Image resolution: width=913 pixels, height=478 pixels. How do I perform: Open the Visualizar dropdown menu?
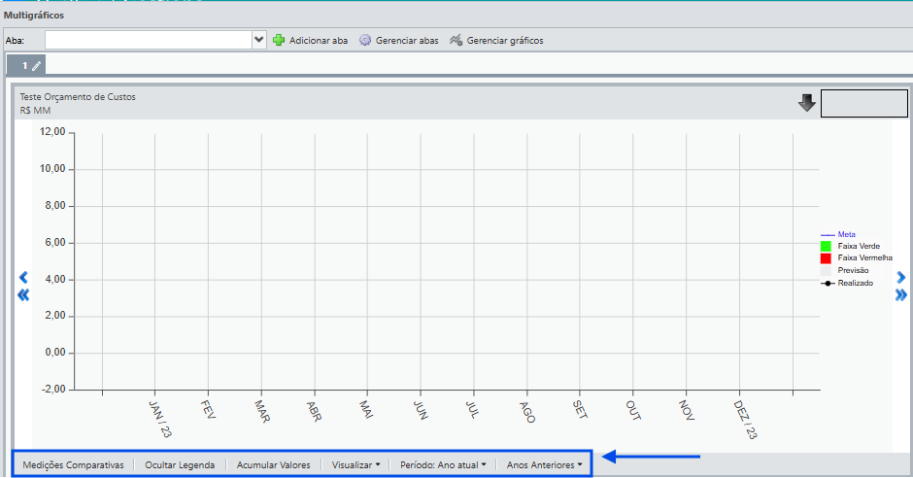[x=355, y=464]
